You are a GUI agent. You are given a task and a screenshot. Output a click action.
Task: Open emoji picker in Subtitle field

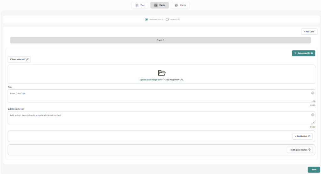click(313, 115)
